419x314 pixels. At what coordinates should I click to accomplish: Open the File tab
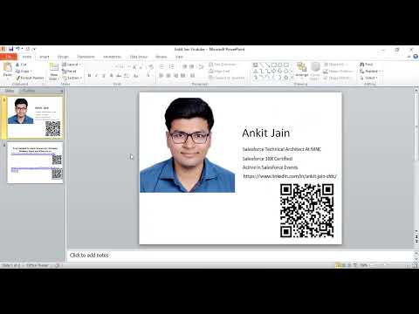click(9, 57)
